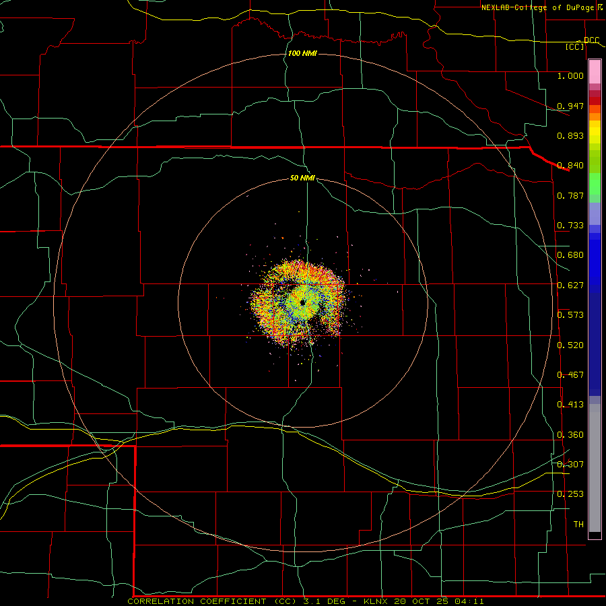This screenshot has height=606, width=606.
Task: Click the 0.467 color scale value
Action: click(x=570, y=375)
